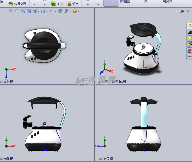
Task: Click the 上下二等角轴测 dimetric view label
Action: point(112,82)
